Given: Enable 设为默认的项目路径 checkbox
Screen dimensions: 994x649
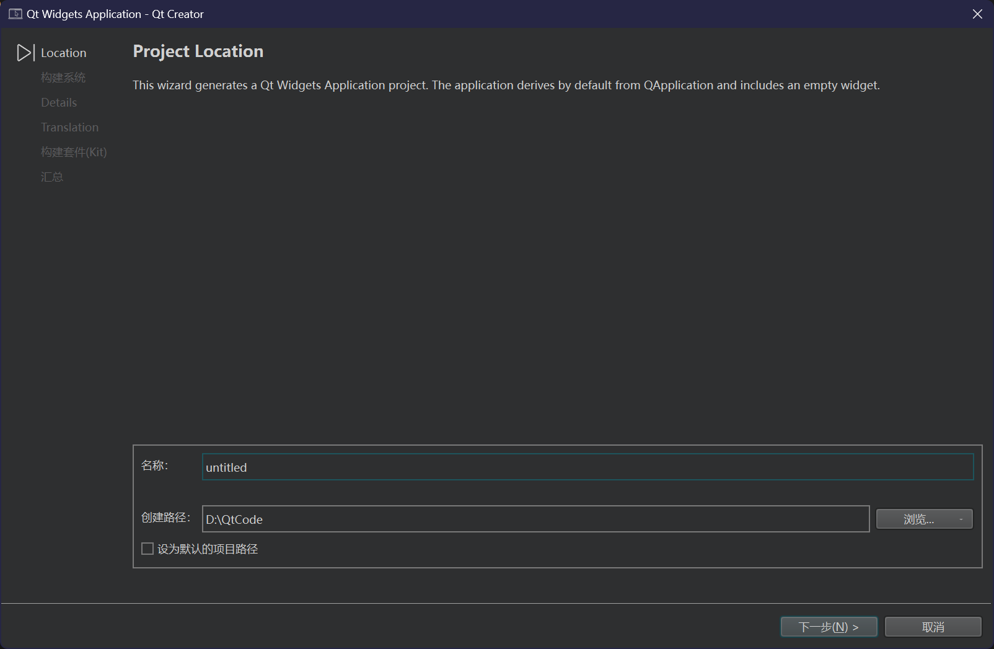Looking at the screenshot, I should pos(147,549).
